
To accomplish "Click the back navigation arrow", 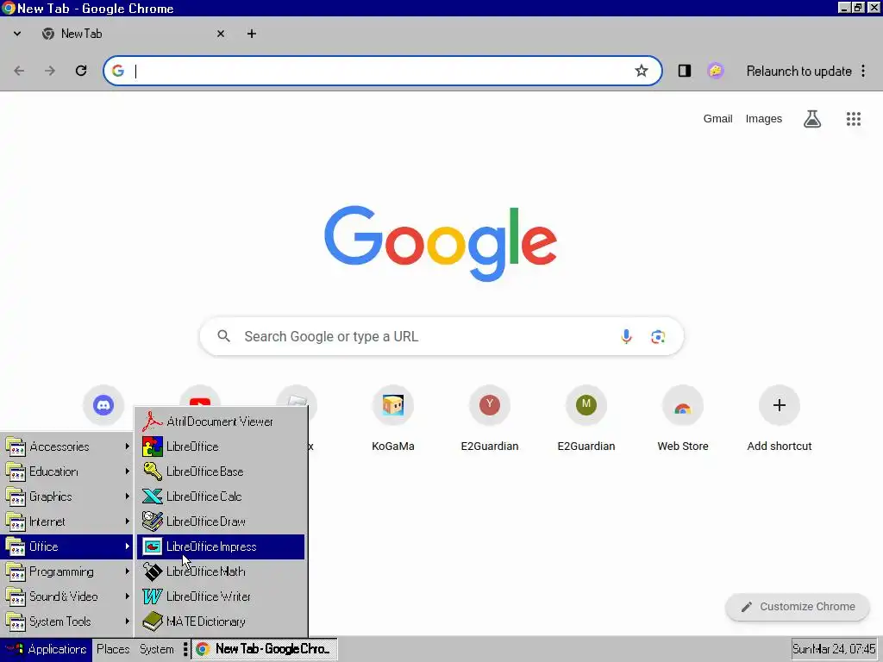I will [x=19, y=71].
